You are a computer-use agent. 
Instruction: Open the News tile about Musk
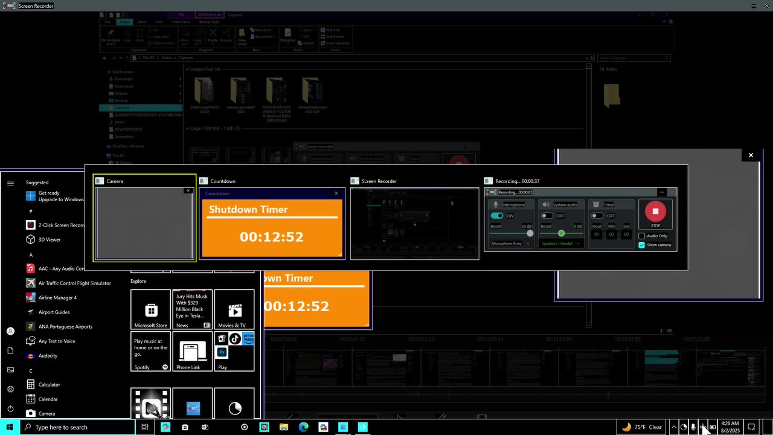193,309
